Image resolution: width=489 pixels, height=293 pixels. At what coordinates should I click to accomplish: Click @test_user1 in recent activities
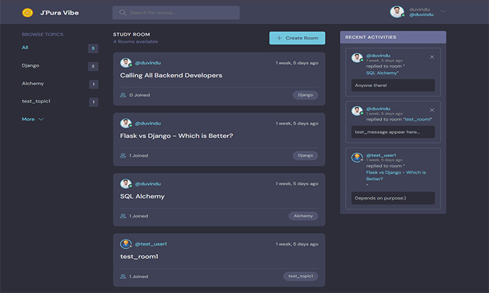381,155
